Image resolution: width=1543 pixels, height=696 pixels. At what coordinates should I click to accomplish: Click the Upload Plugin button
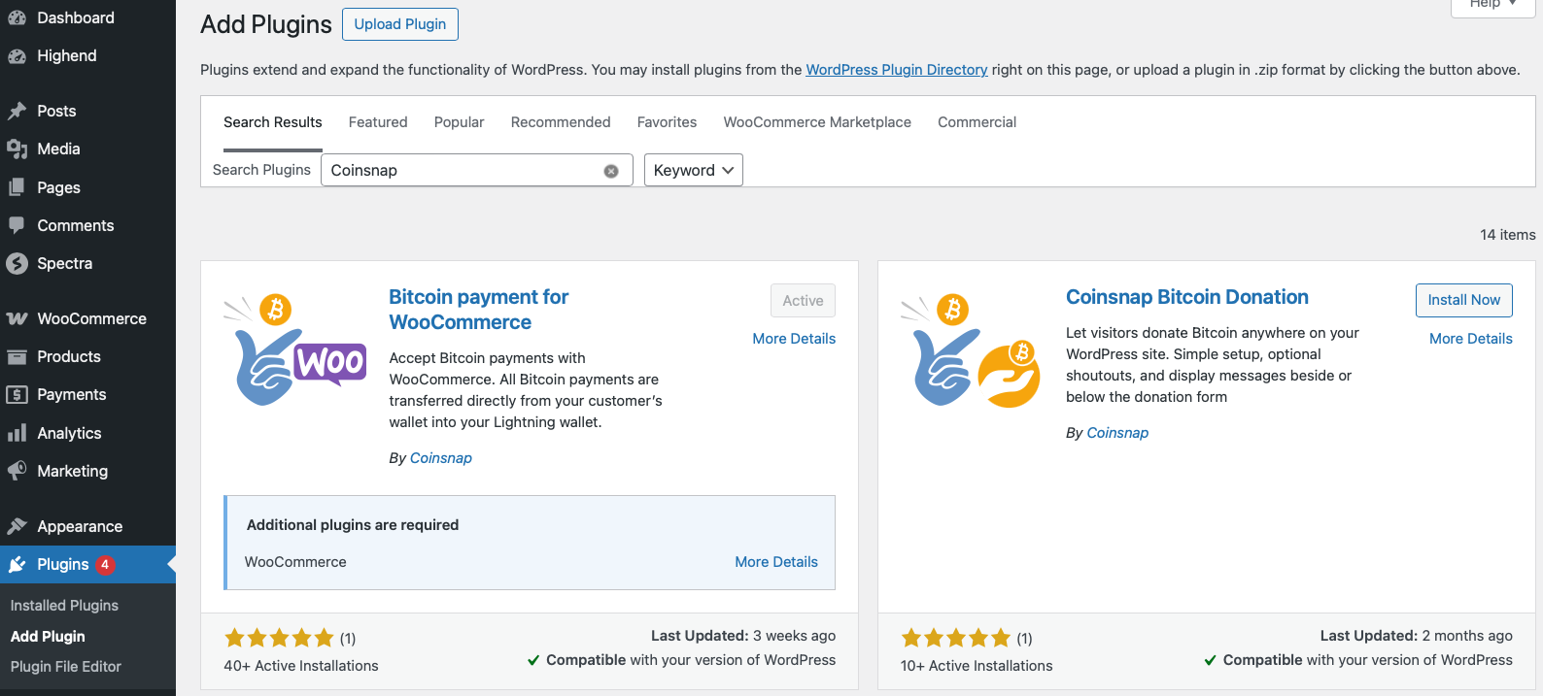(x=400, y=24)
